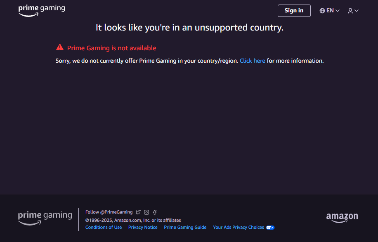Click the red warning triangle icon
The image size is (378, 242).
pyautogui.click(x=60, y=47)
